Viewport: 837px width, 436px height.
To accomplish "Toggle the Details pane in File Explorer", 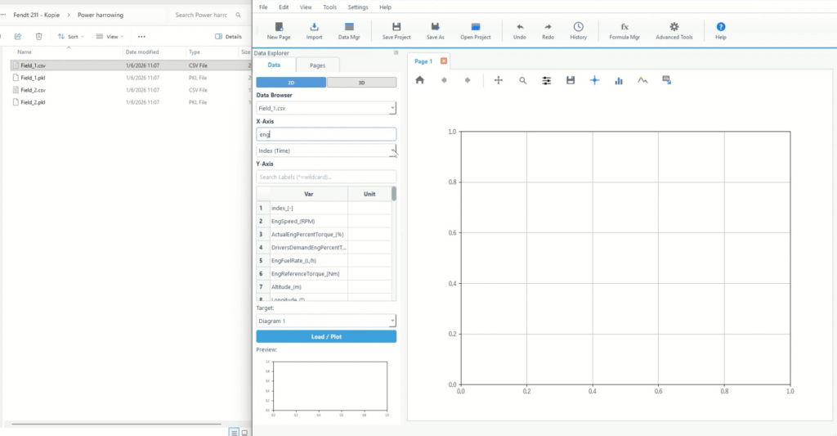I will tap(228, 37).
